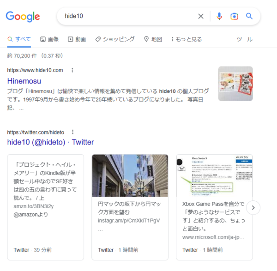Screen dimensions: 277x271
Task: Open Google Lens image search camera icon
Action: 234,16
